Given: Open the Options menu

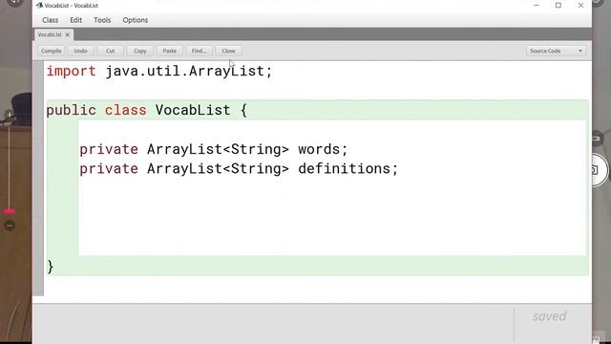Looking at the screenshot, I should coord(136,20).
